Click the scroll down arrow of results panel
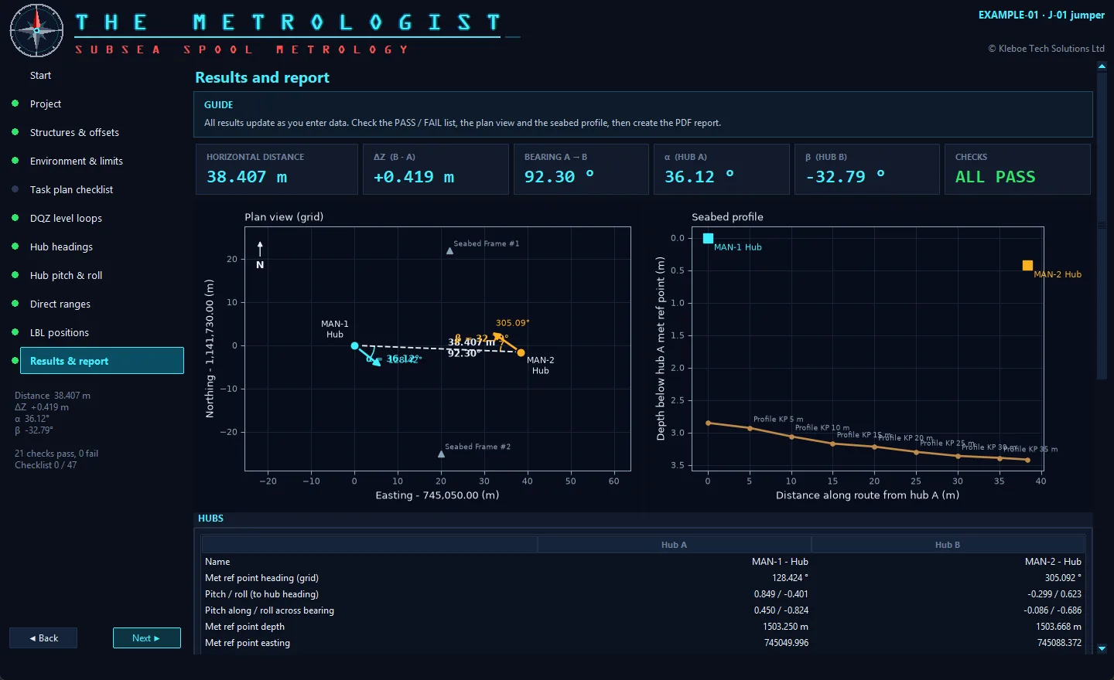 tap(1102, 648)
